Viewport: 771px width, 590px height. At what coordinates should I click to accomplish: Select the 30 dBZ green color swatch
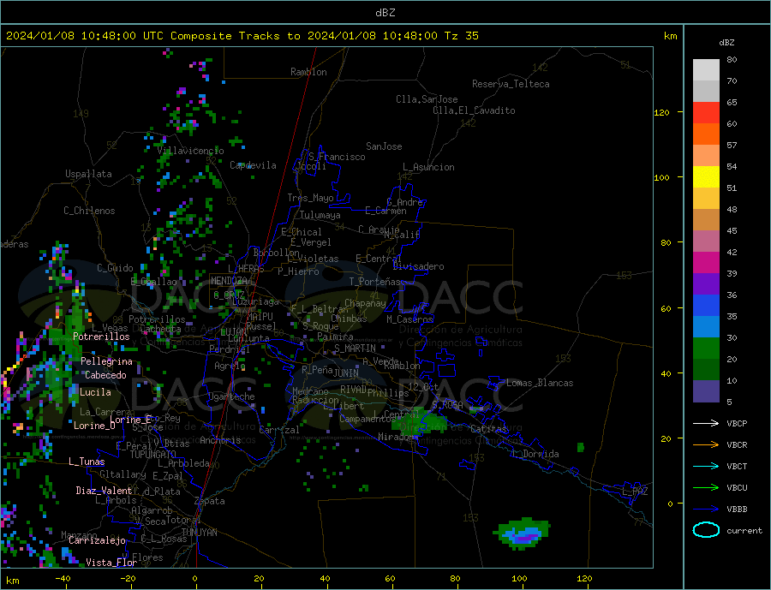[x=706, y=349]
